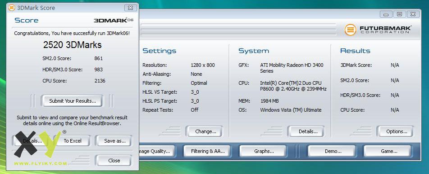Click the 3DMark Score window title icon
Viewport: 429px width, 174px height.
click(12, 8)
